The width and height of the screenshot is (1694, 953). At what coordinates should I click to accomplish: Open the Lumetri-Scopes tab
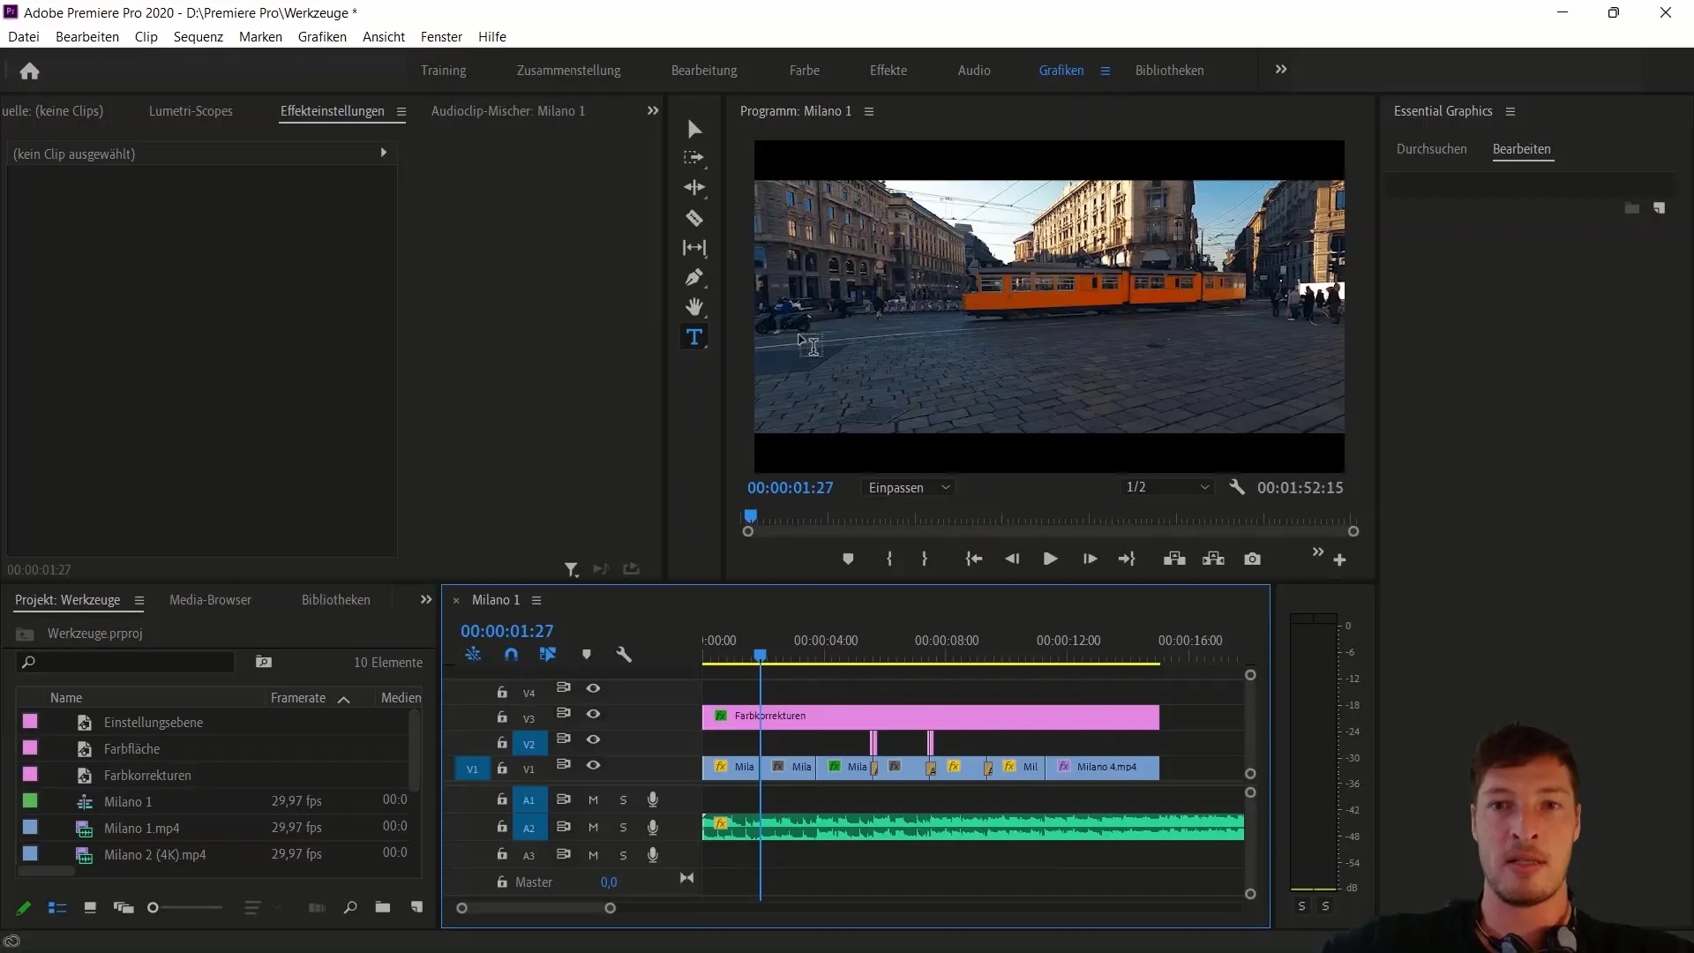tap(191, 111)
